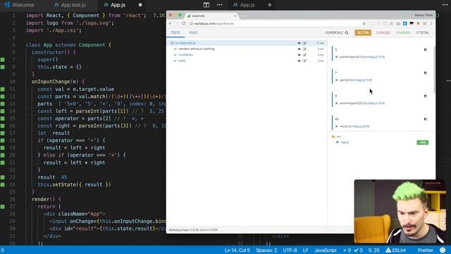
Task: Toggle eye icon for 'multiplies' test
Action: [299, 55]
